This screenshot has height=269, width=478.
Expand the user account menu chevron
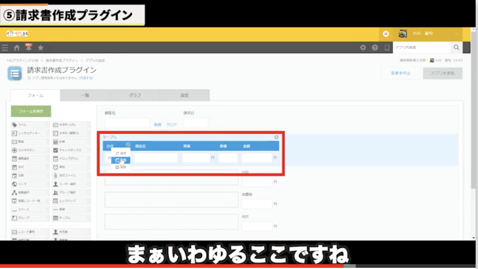coord(457,34)
